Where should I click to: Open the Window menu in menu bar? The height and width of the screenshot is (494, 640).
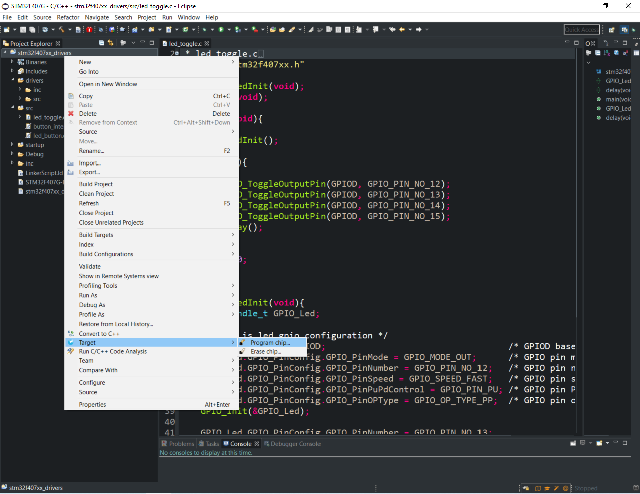coord(189,17)
